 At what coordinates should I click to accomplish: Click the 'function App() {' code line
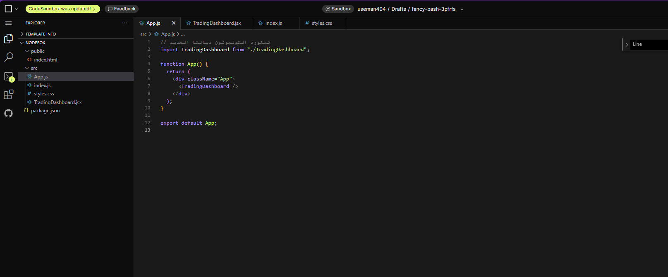pos(184,64)
